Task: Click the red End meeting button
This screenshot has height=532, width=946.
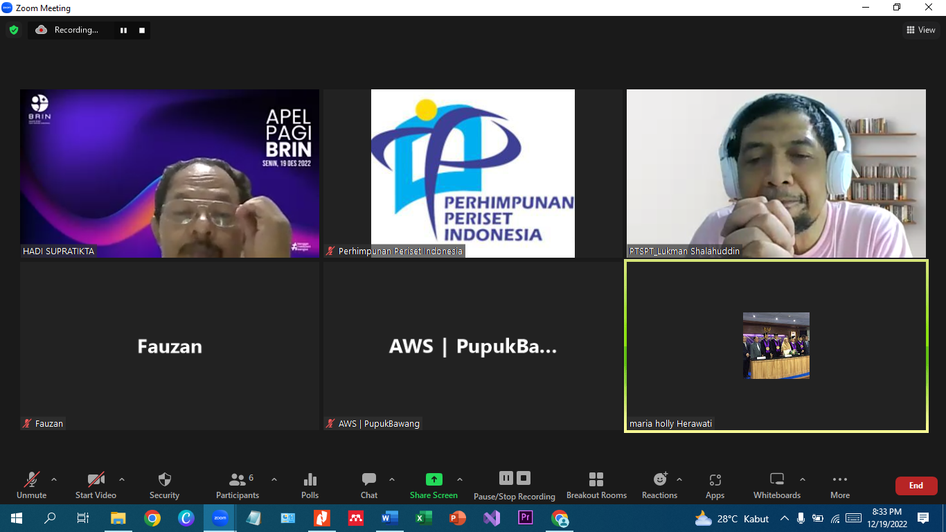Action: pyautogui.click(x=916, y=486)
